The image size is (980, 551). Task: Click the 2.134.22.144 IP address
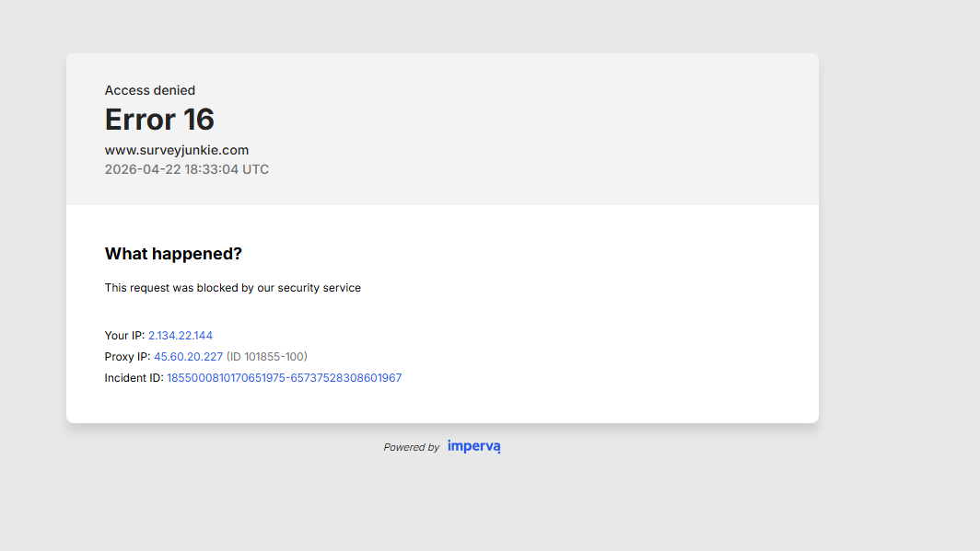181,336
